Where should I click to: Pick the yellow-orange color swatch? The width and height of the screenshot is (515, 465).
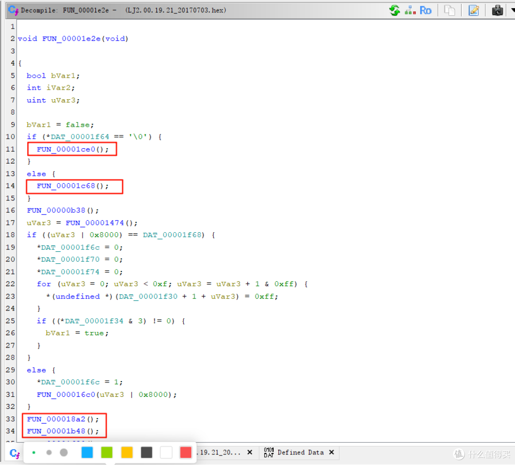(127, 453)
